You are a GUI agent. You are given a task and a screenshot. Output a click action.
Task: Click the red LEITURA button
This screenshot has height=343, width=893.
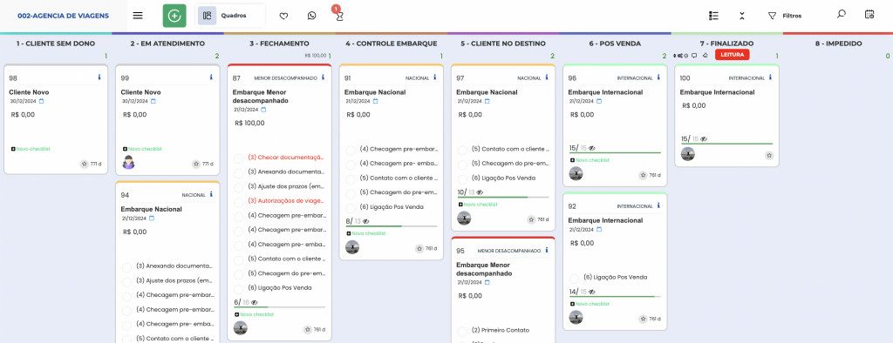[x=732, y=55]
